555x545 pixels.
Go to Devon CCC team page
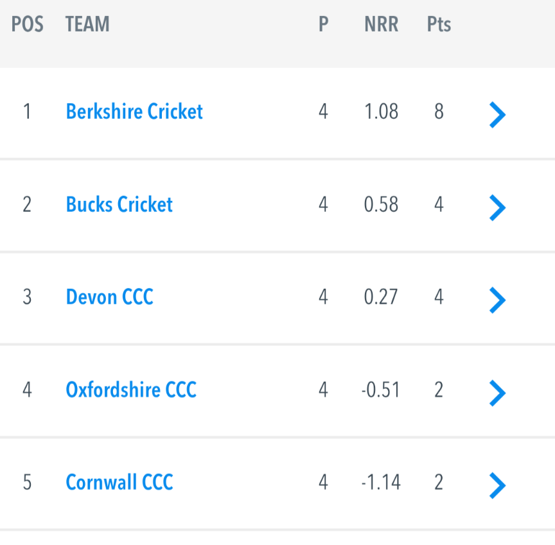109,297
